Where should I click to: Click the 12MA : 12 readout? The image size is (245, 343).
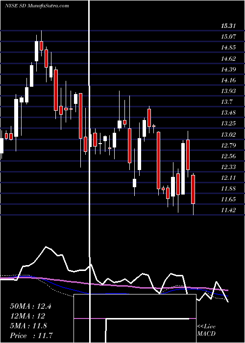27,316
